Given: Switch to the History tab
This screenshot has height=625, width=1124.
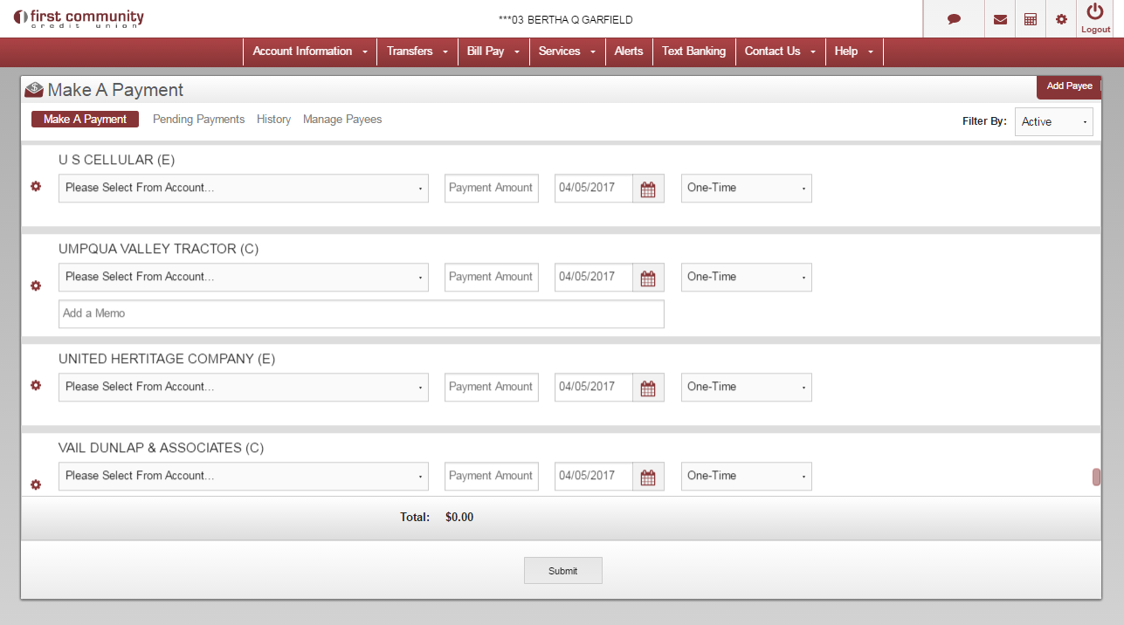Looking at the screenshot, I should tap(273, 120).
